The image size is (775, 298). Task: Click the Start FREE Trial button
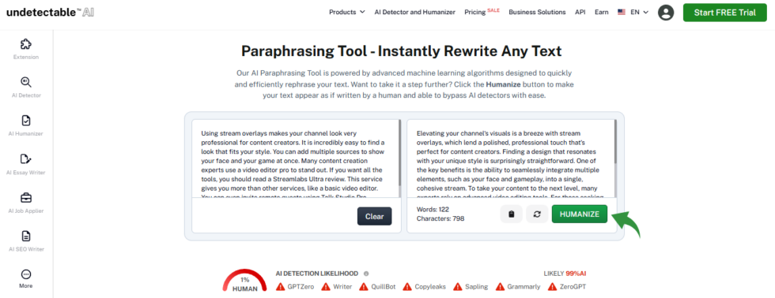724,13
